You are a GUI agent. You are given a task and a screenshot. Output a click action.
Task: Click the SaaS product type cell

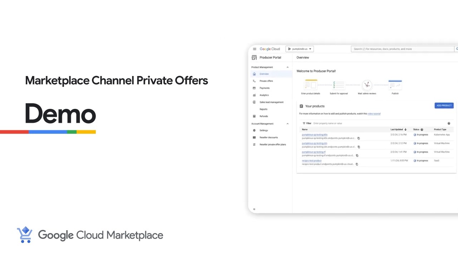point(437,161)
